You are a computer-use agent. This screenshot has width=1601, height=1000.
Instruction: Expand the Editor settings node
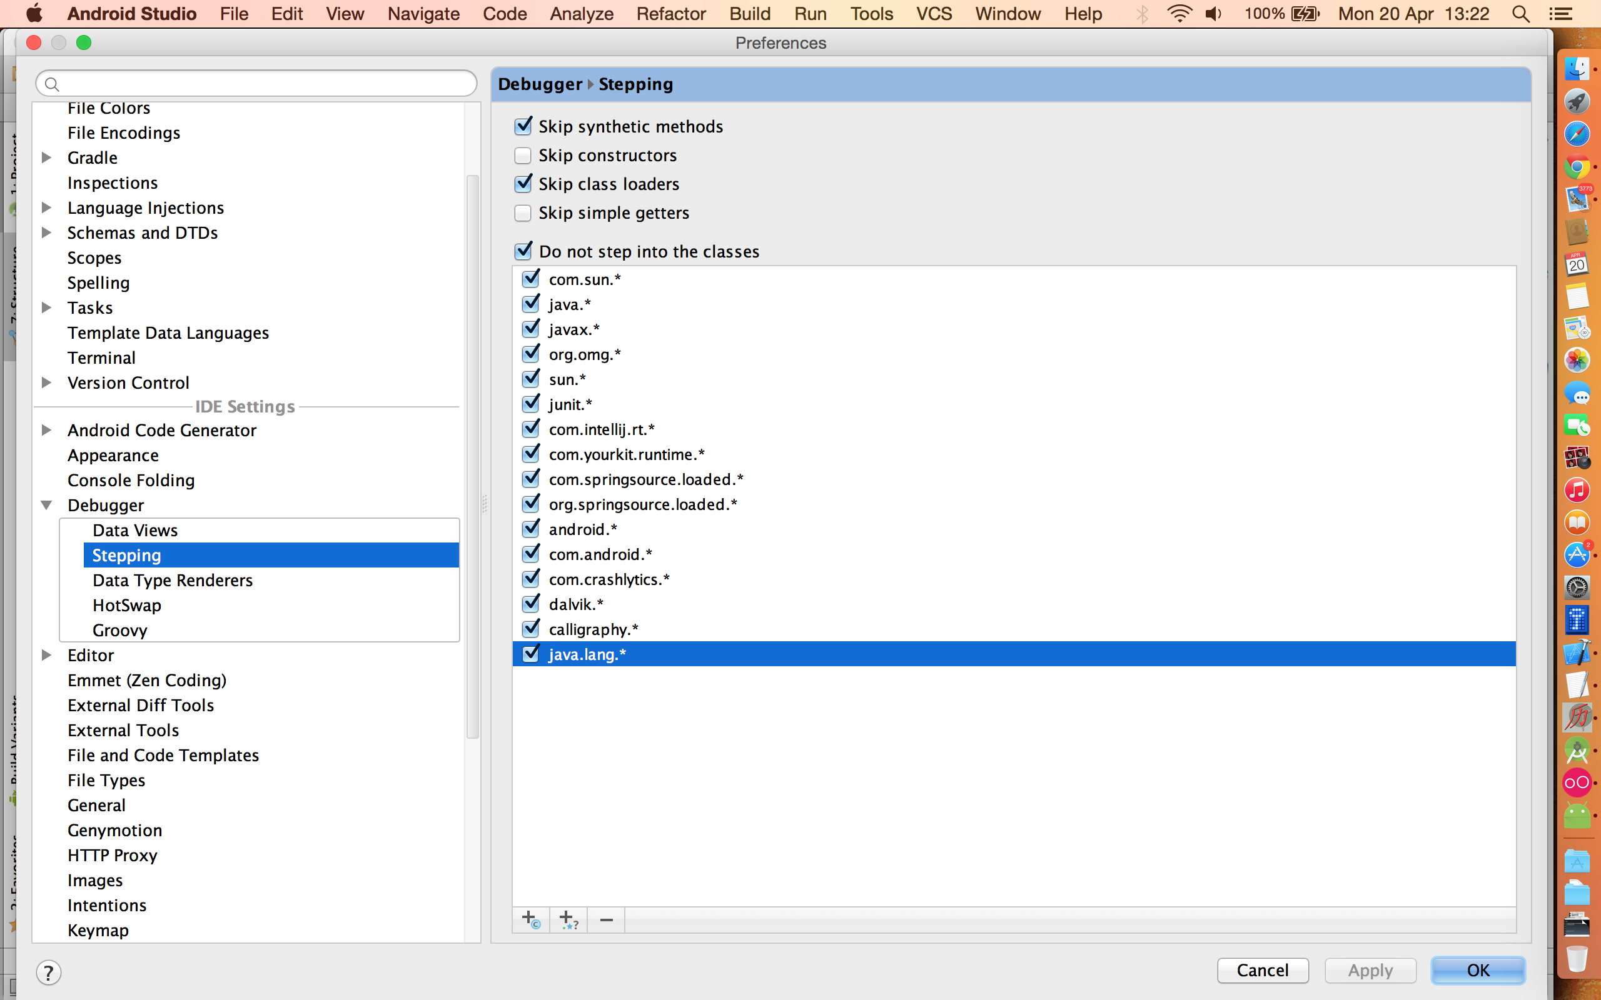tap(46, 656)
